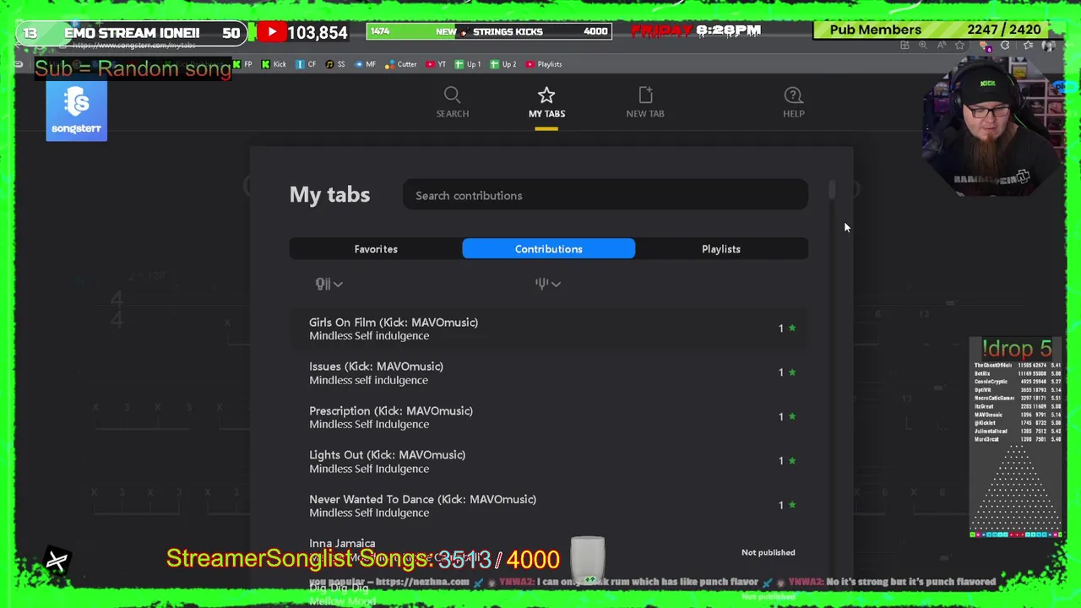Open the browser favorites list icon
Image resolution: width=1081 pixels, height=608 pixels.
tap(1028, 45)
